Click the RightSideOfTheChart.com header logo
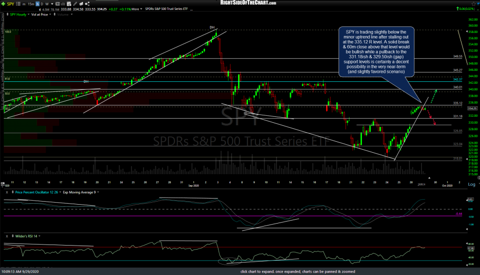 [x=248, y=3]
